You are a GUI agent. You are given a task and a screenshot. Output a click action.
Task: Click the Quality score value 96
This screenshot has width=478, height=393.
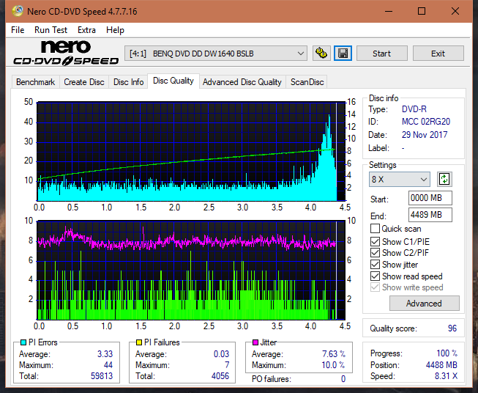[x=452, y=328]
